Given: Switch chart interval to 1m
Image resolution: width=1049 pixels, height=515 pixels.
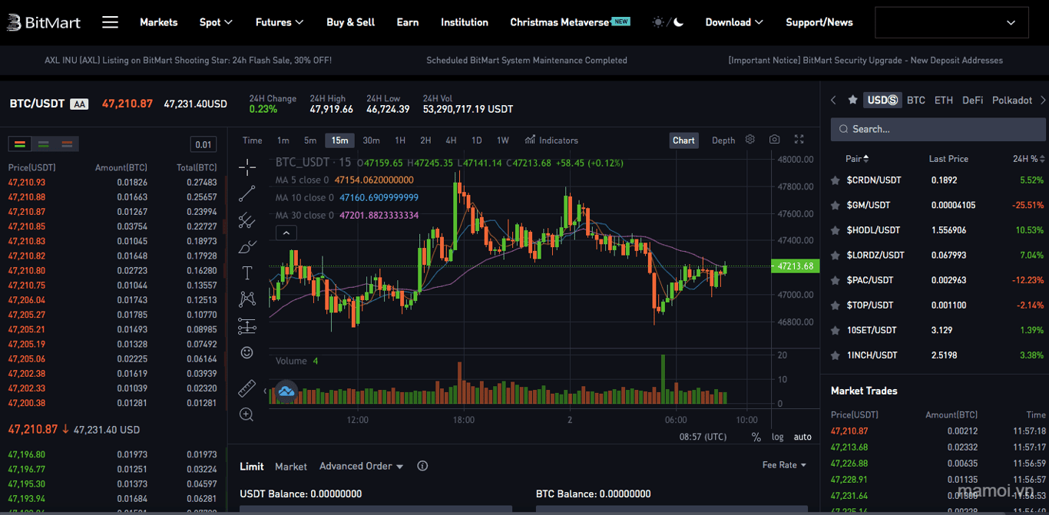Looking at the screenshot, I should pyautogui.click(x=283, y=140).
